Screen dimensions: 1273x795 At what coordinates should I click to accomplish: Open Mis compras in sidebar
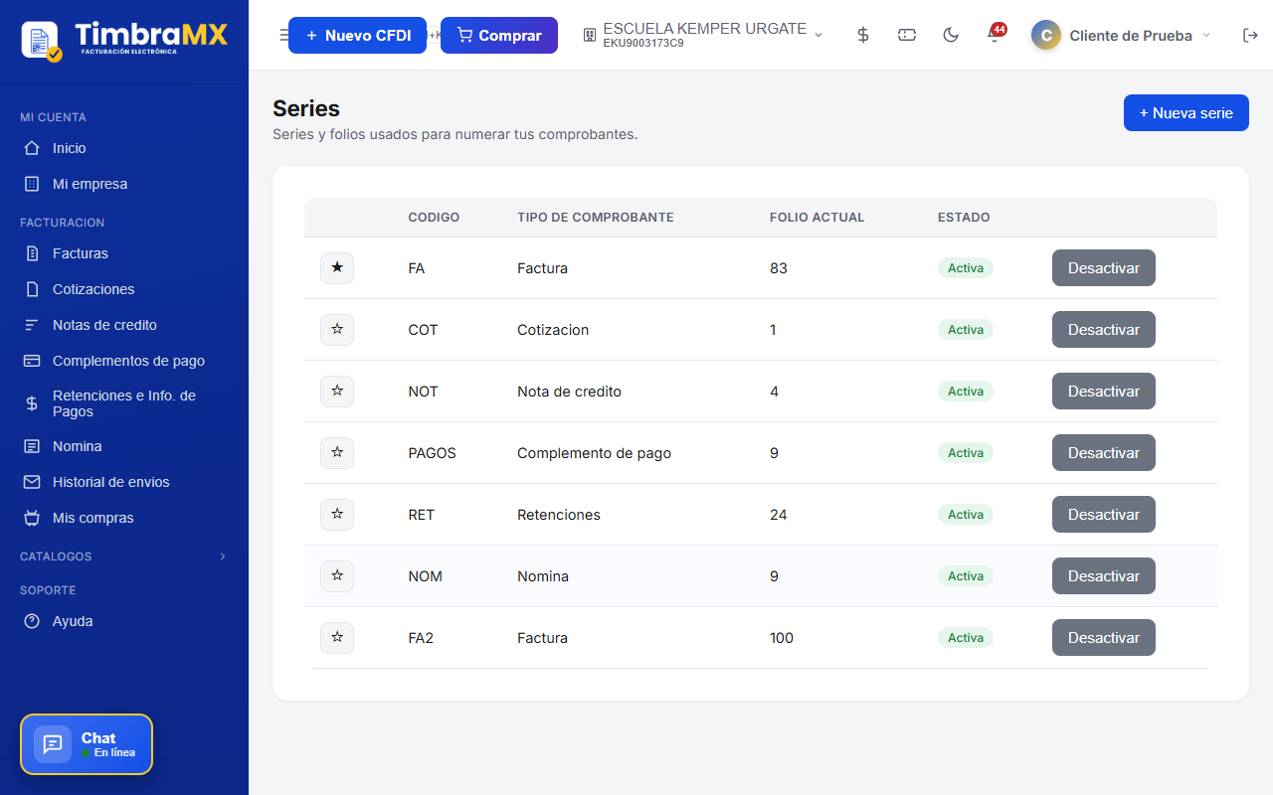pyautogui.click(x=124, y=518)
